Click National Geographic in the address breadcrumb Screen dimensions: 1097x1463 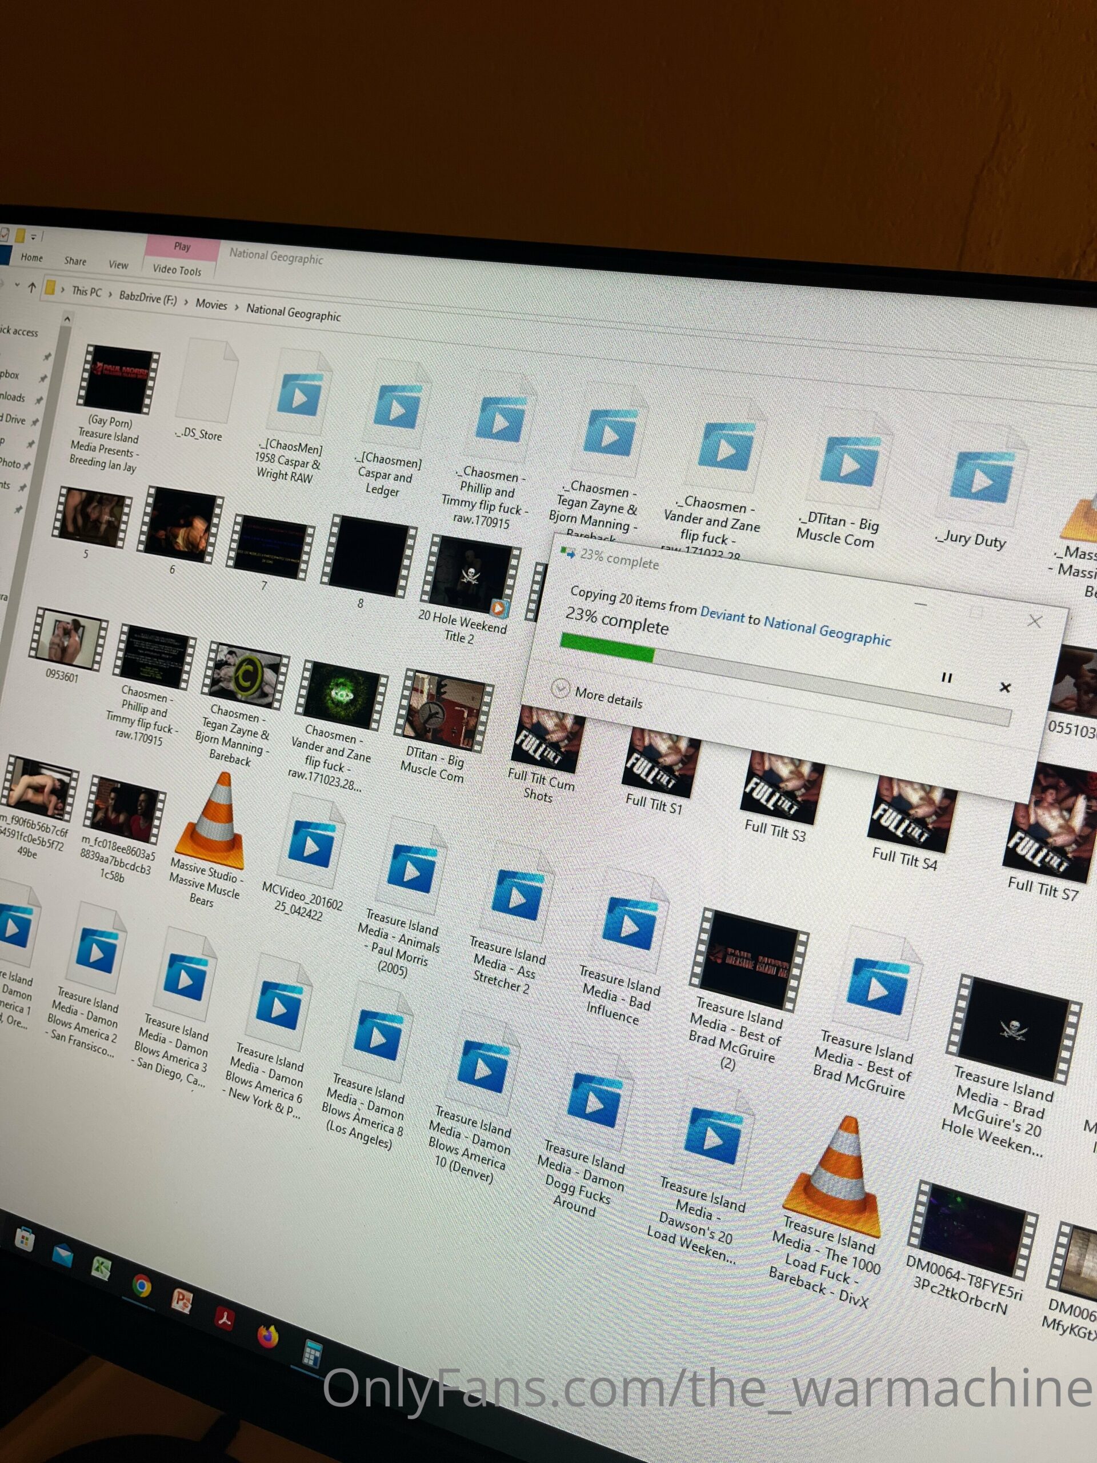tap(294, 312)
